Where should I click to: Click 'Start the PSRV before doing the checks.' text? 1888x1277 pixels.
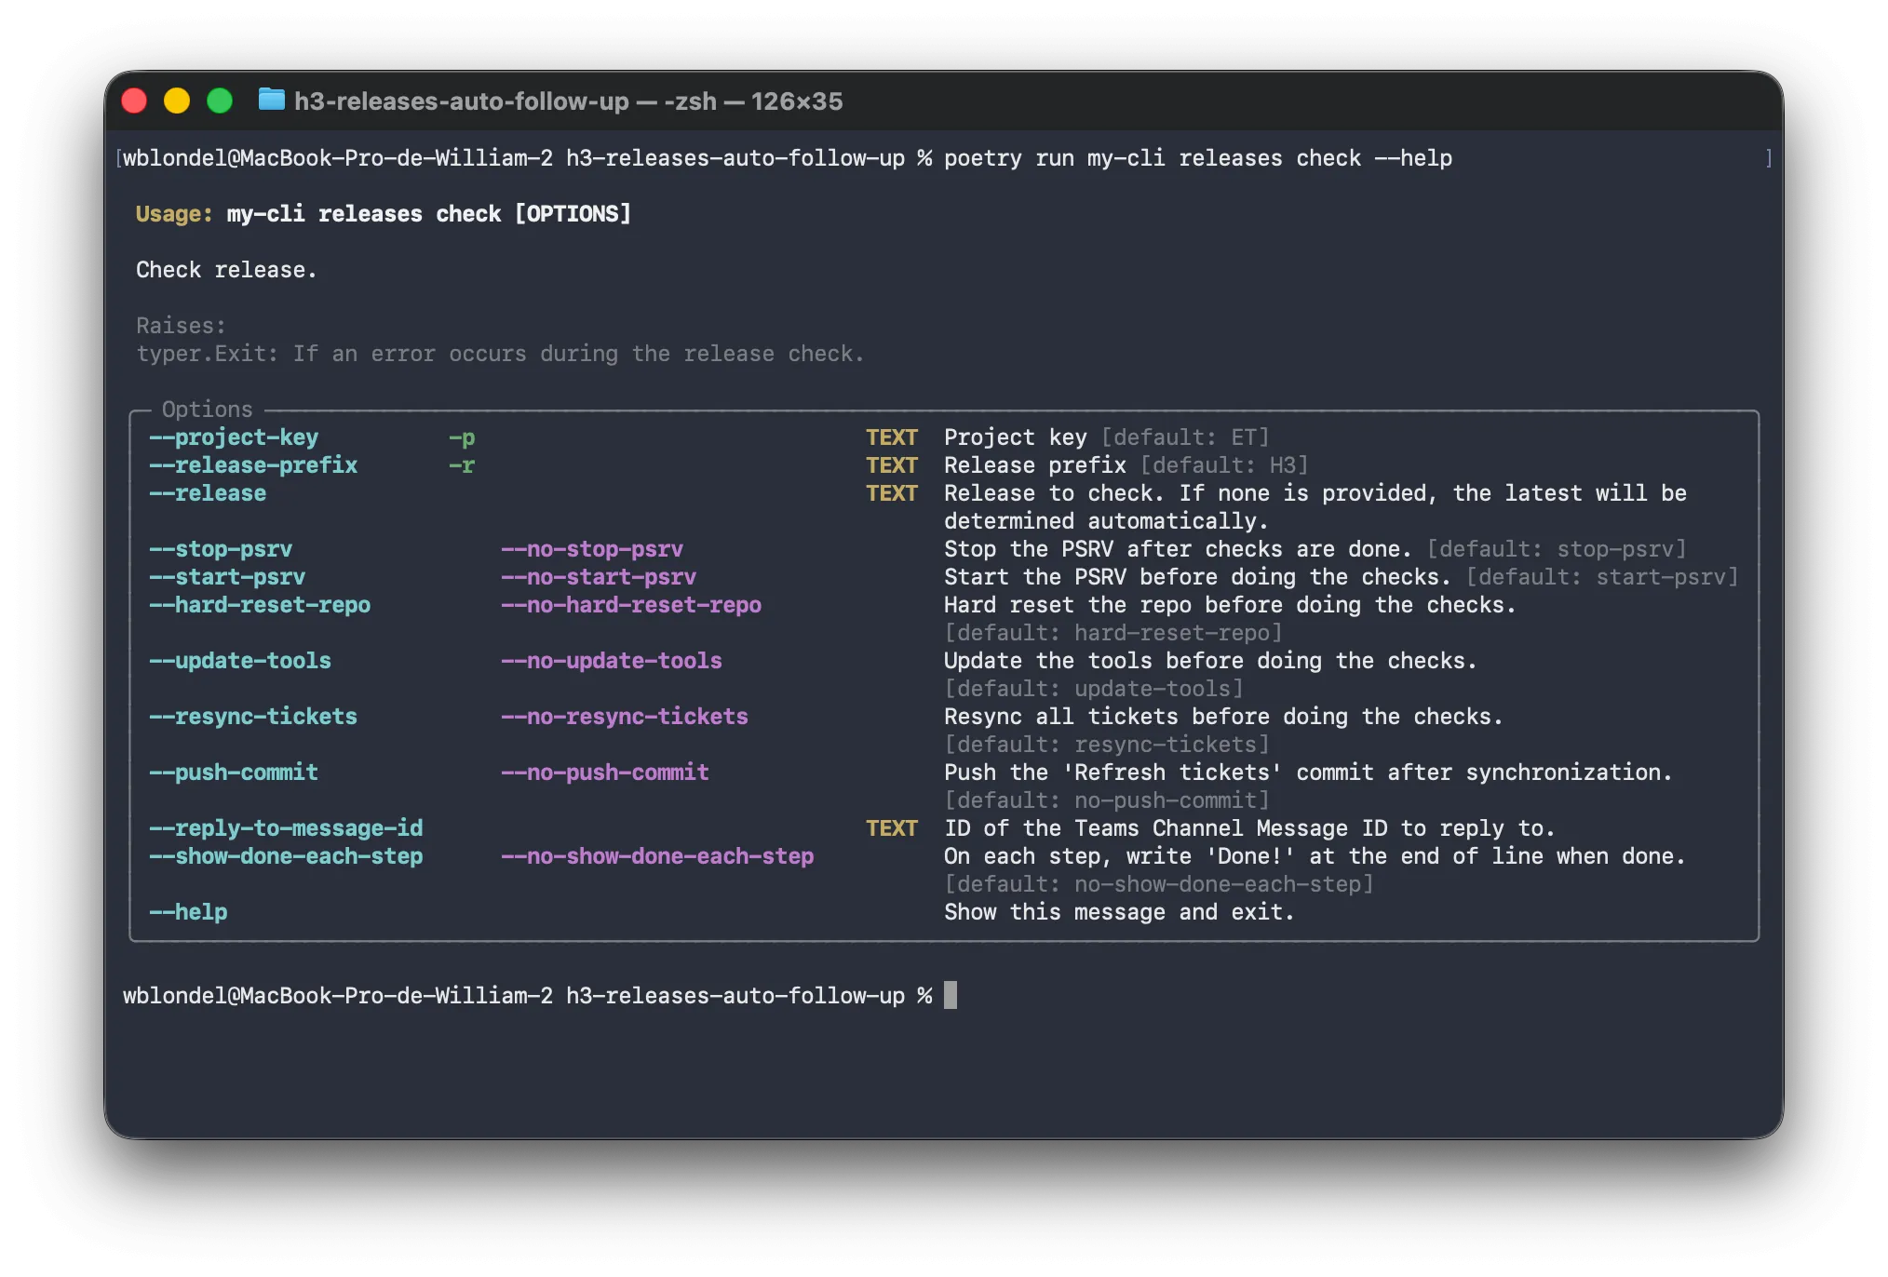[1198, 577]
